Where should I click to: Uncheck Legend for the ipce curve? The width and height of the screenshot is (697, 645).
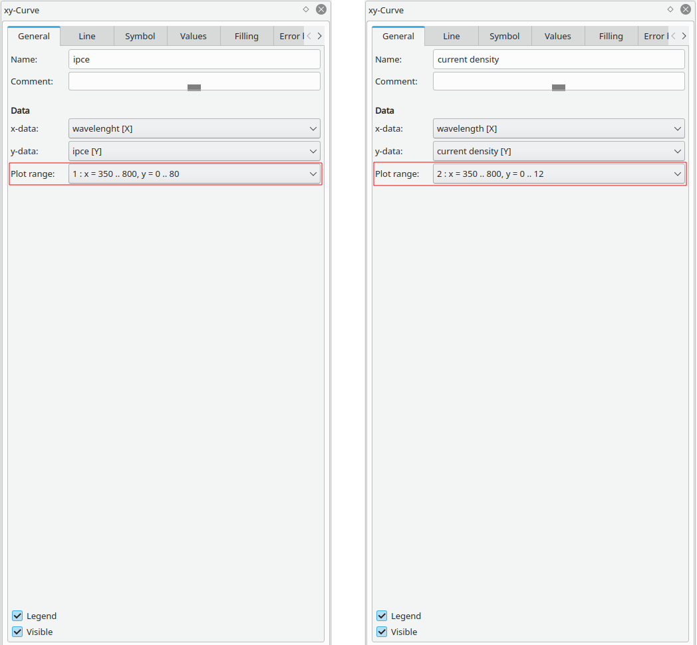[x=17, y=616]
